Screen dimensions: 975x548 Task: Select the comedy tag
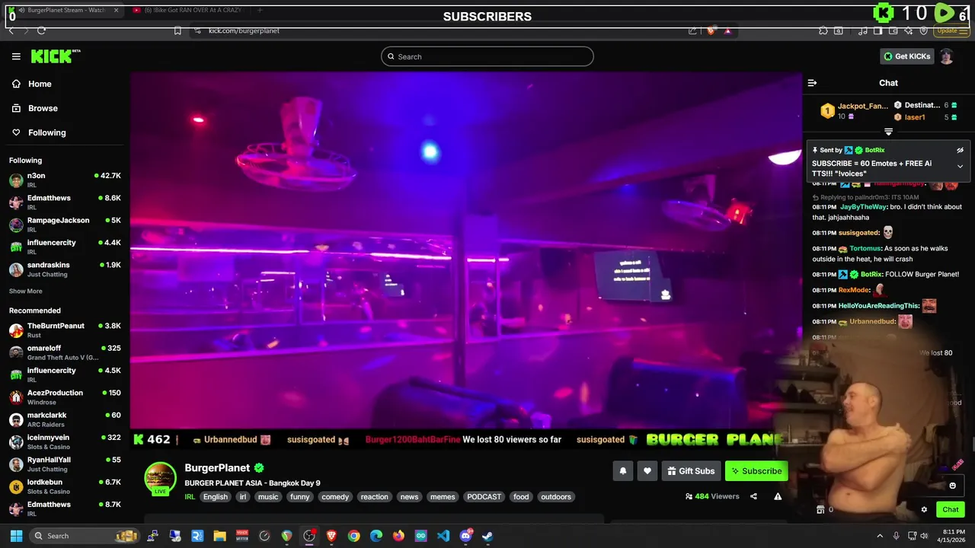335,497
